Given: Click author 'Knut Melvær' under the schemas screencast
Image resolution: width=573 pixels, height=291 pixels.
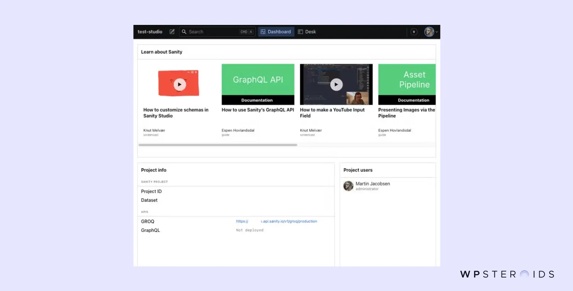Looking at the screenshot, I should (x=154, y=130).
